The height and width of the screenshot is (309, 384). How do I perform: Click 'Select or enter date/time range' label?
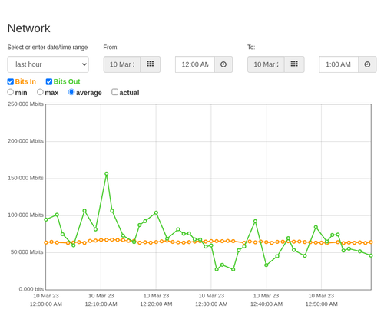click(48, 48)
